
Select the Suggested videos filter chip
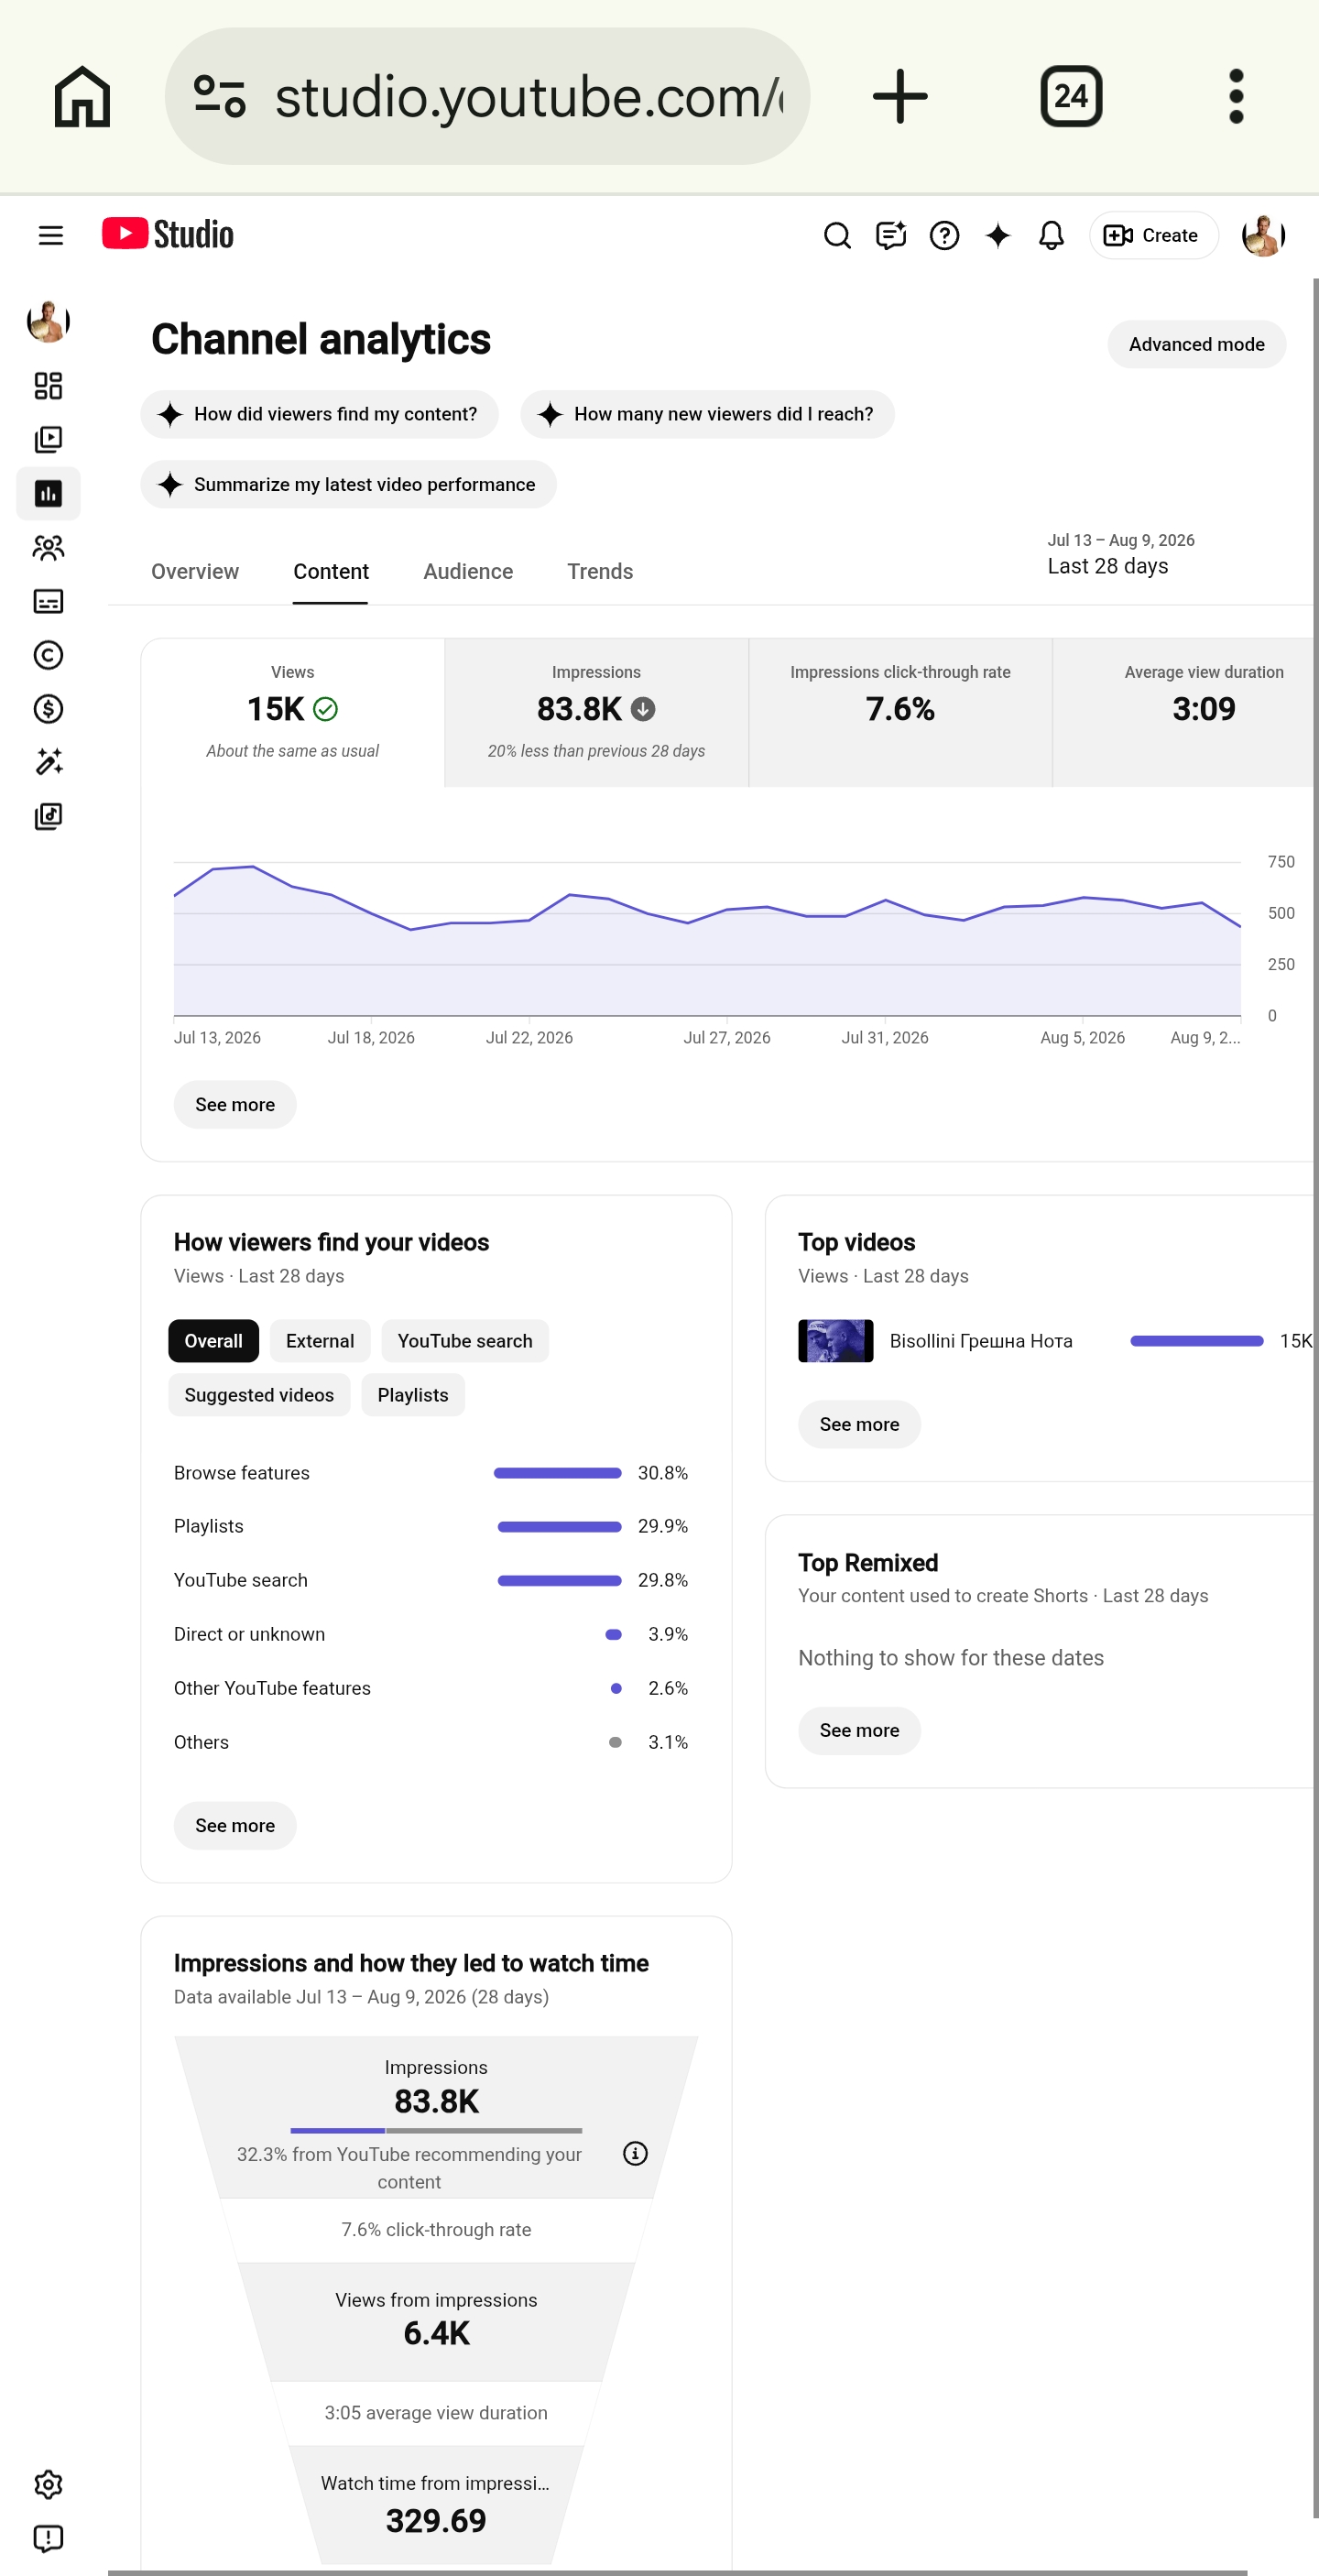[259, 1395]
